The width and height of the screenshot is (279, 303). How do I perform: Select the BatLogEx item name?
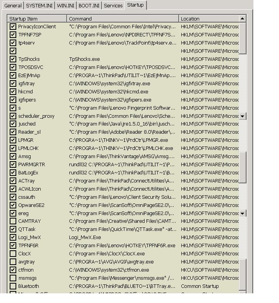pos(28,173)
